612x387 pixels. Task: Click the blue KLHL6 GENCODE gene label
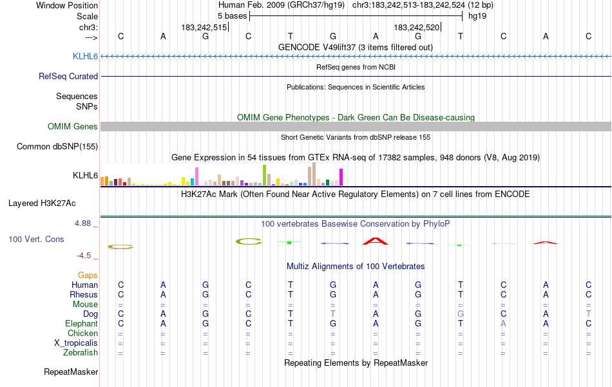point(85,56)
